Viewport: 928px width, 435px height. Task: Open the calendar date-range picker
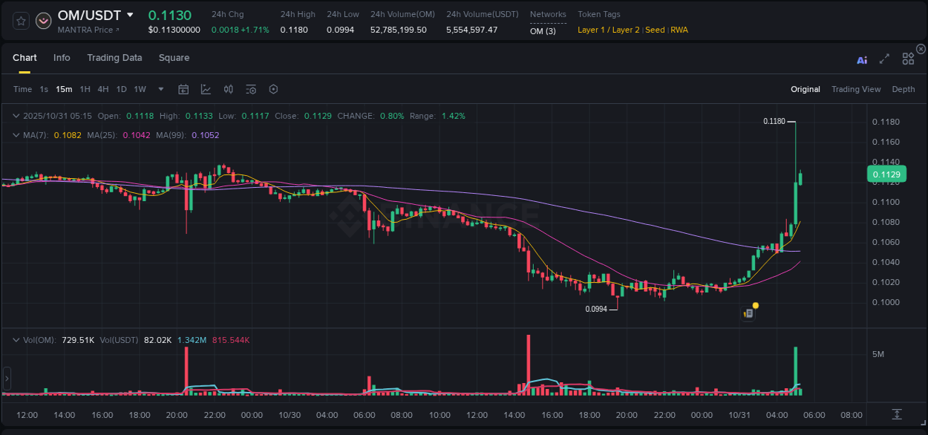183,89
